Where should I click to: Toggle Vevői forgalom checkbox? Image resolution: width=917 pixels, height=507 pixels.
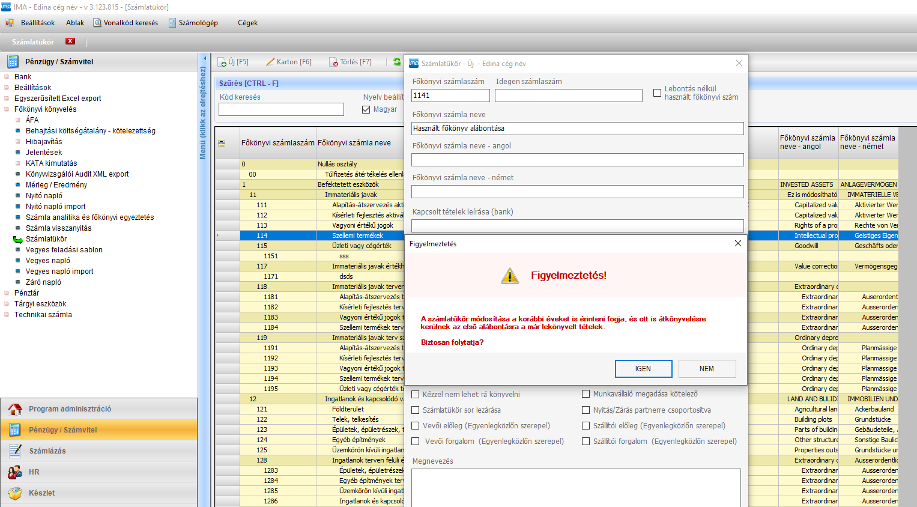(416, 442)
